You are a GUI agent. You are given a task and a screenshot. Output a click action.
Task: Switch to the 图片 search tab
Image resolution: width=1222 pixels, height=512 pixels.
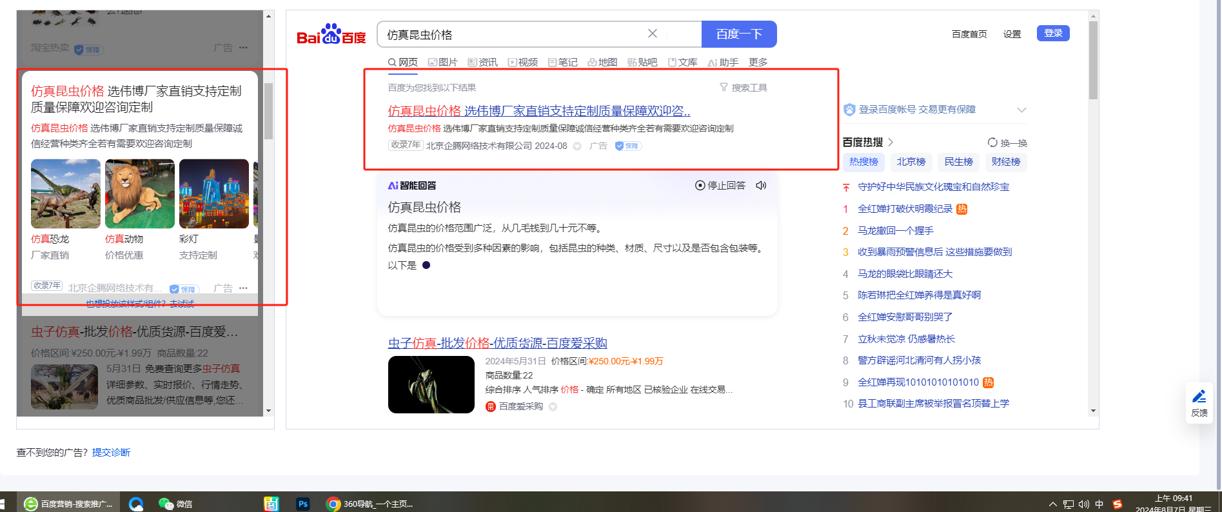[x=442, y=63]
